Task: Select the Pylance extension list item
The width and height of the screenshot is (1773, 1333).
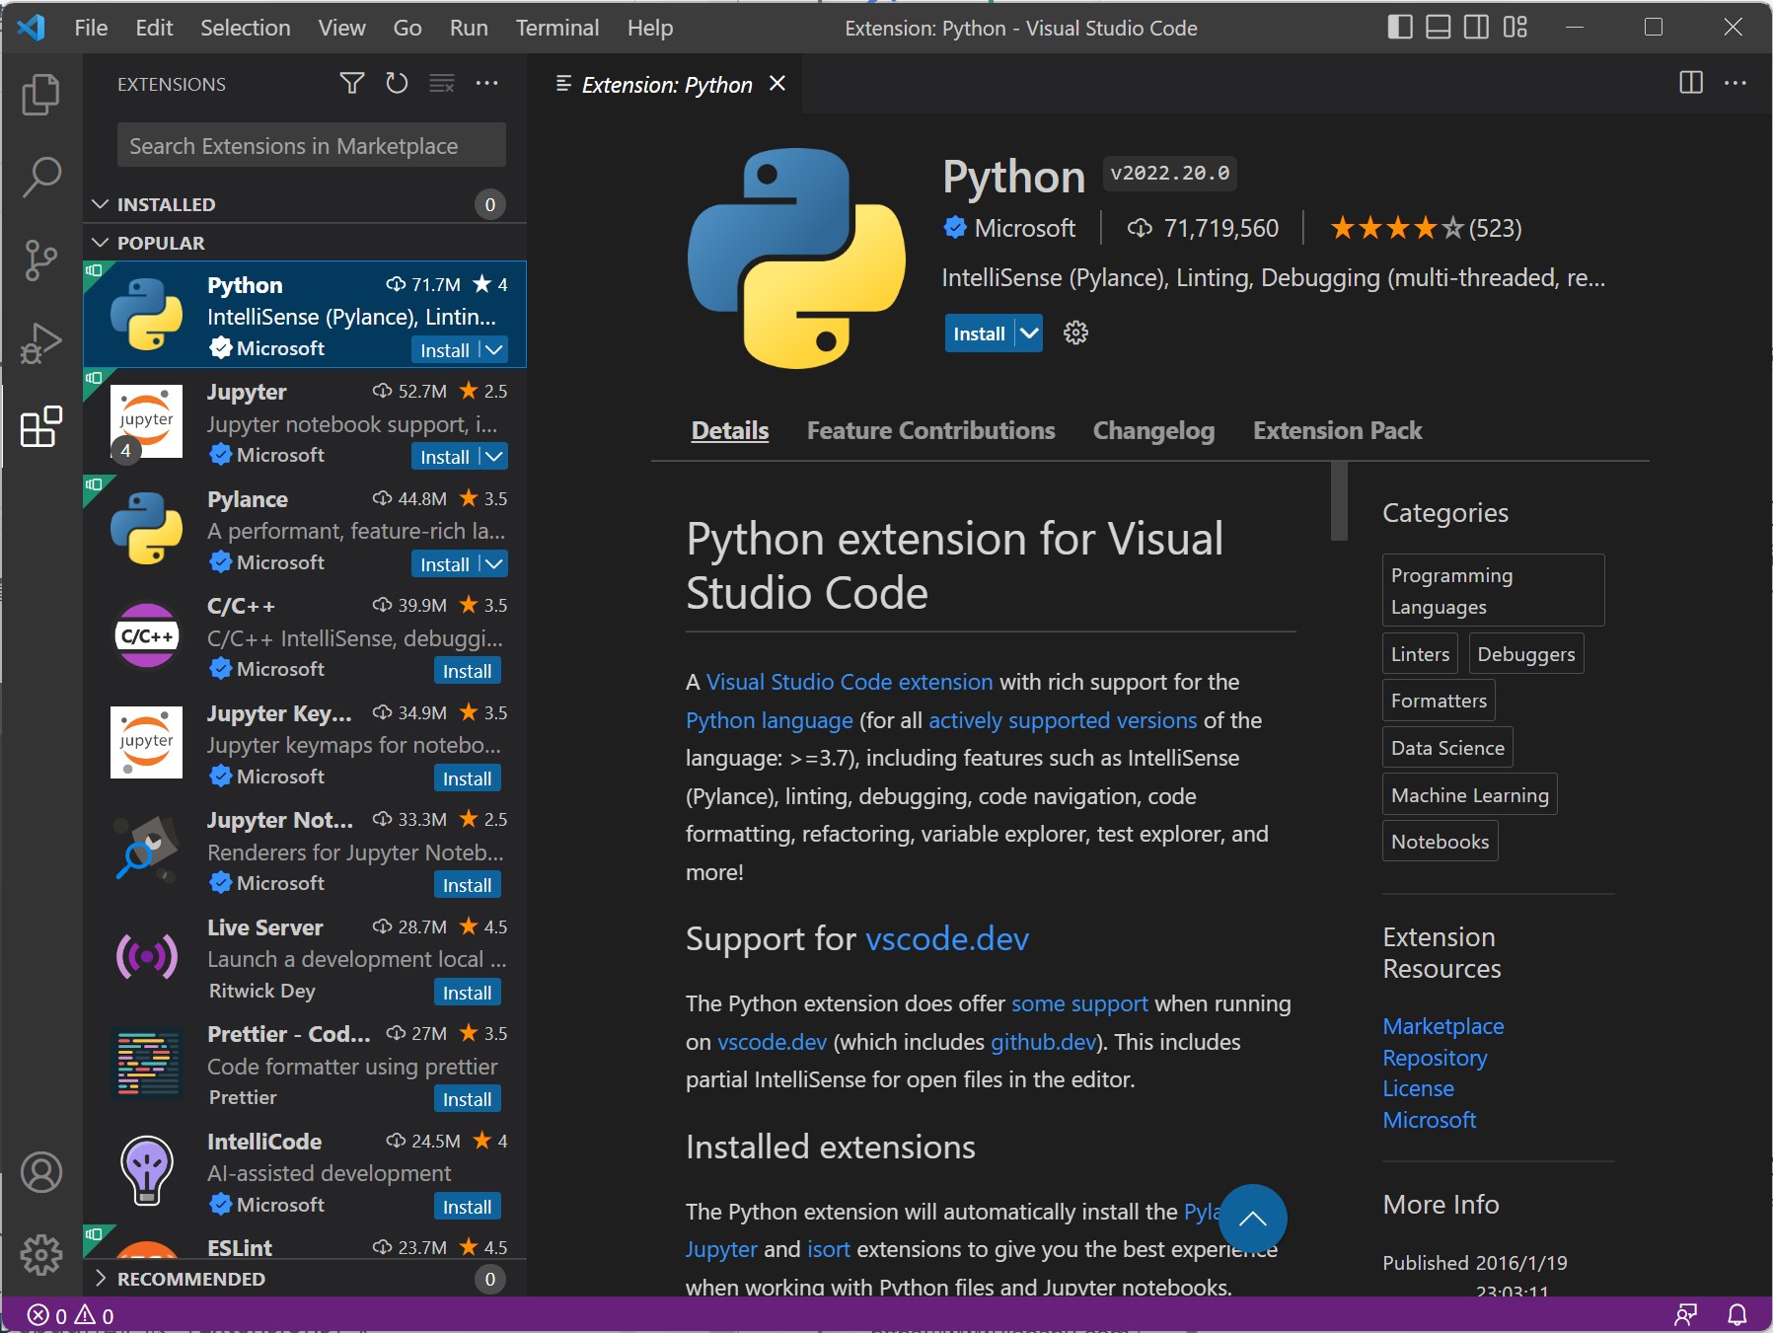Action: (x=305, y=530)
